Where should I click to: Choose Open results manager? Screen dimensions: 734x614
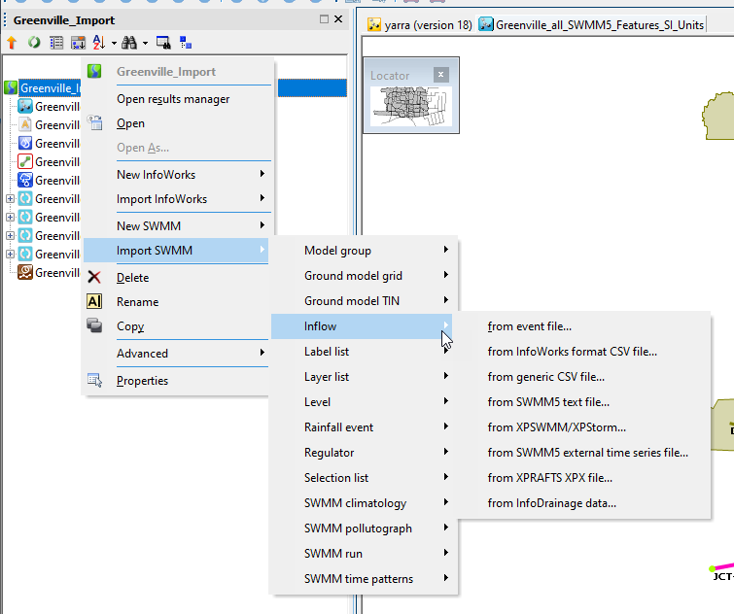(177, 99)
